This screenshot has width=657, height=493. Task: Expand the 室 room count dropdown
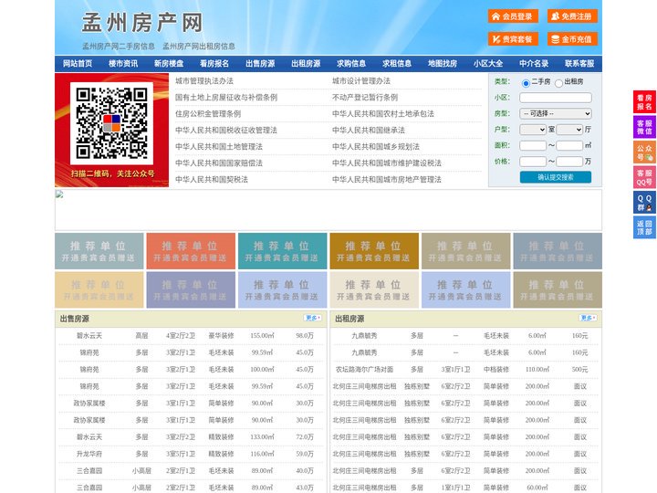533,130
